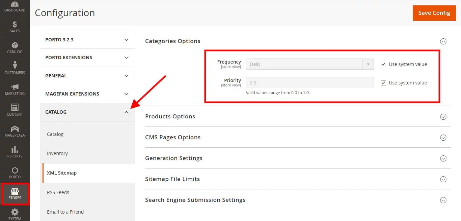Open RSS Feeds configuration
The width and height of the screenshot is (461, 221).
coord(58,192)
